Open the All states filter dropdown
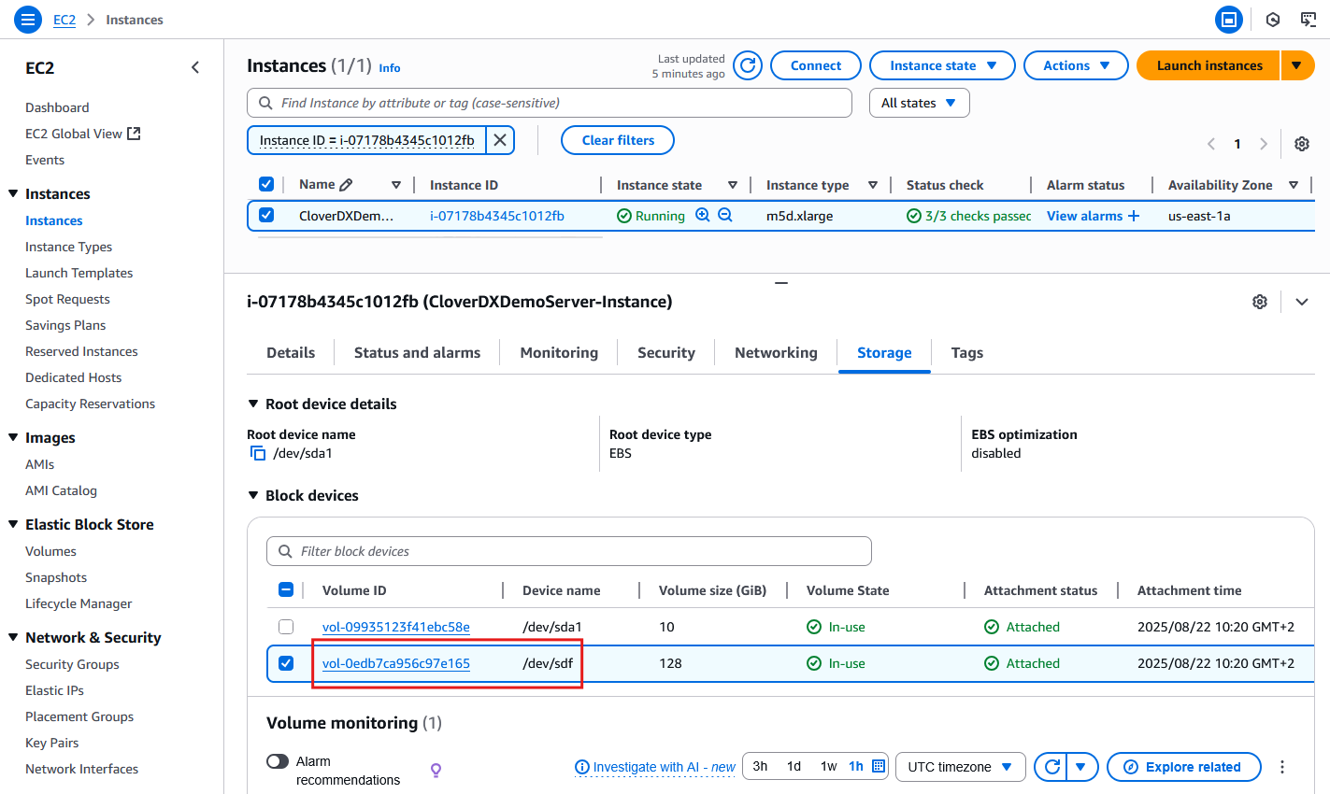The width and height of the screenshot is (1330, 794). tap(919, 103)
